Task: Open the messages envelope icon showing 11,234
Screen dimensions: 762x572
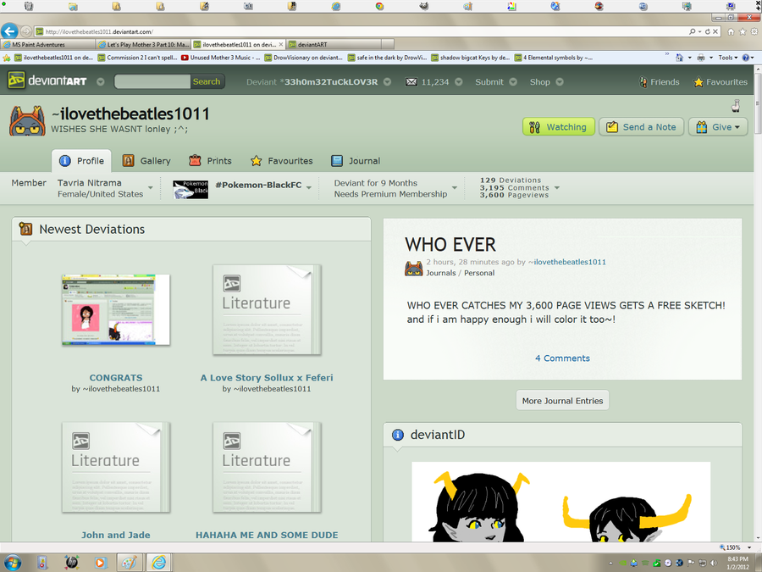Action: [x=411, y=81]
